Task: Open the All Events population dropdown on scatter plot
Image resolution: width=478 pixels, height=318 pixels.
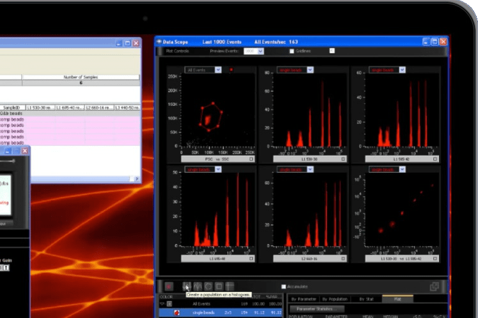Action: [219, 70]
